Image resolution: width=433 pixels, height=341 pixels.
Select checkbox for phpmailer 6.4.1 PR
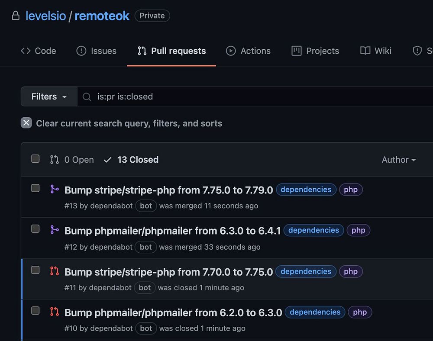click(36, 229)
